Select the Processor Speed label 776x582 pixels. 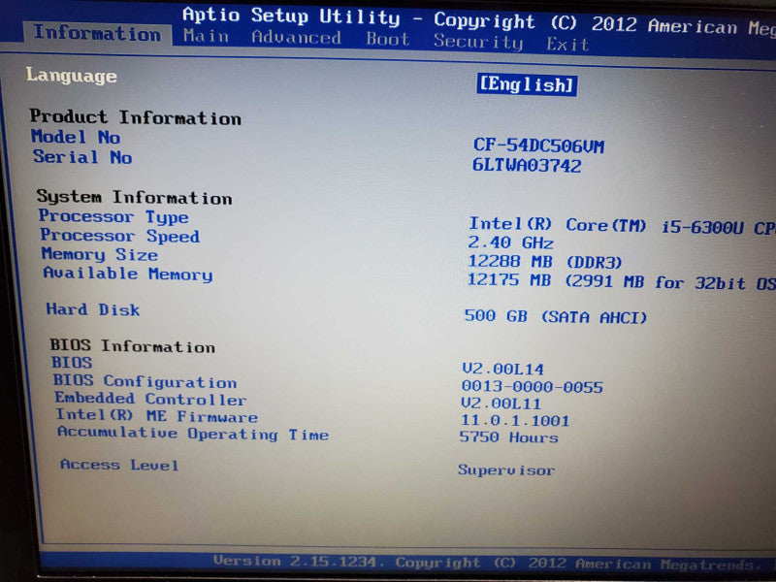coord(120,236)
